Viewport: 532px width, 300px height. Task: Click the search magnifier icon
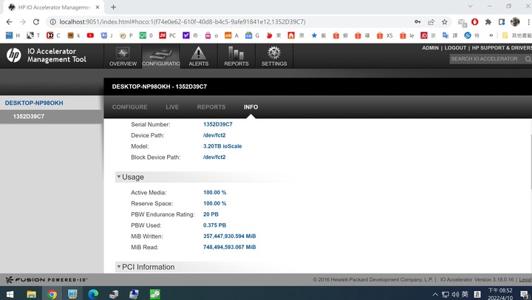pos(528,59)
